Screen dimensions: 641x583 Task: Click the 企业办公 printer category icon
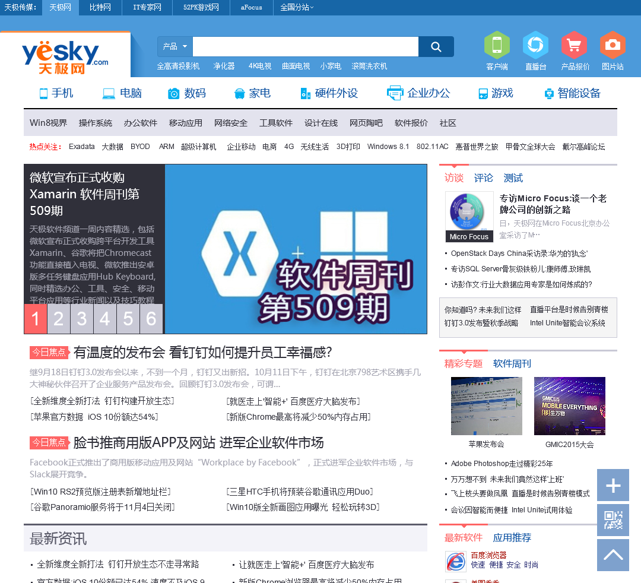pos(395,93)
